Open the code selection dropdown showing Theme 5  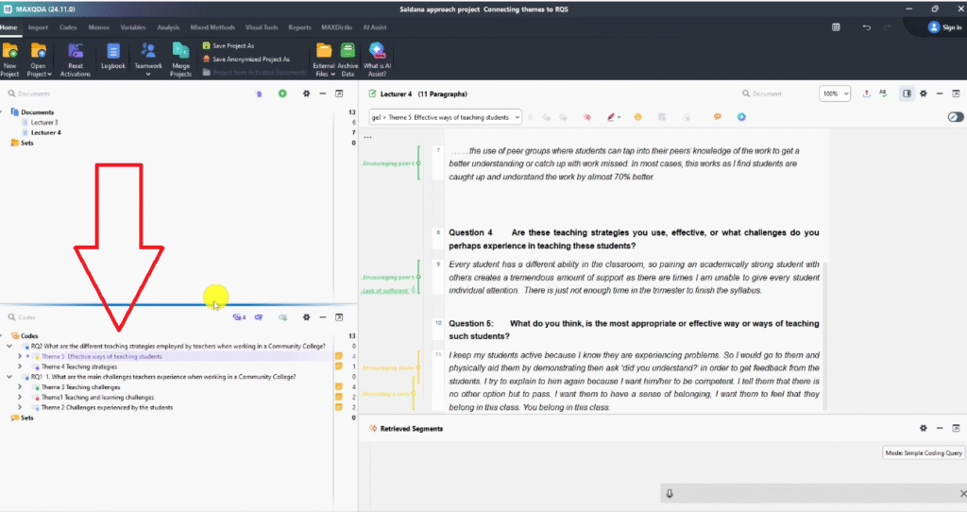[446, 117]
